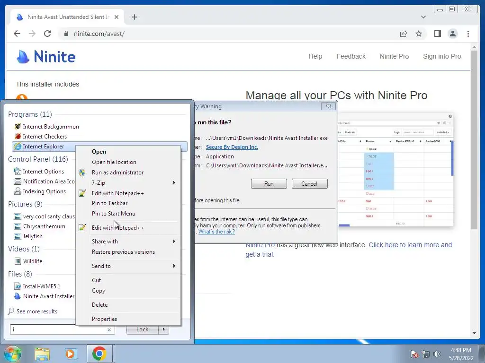The image size is (485, 363).
Task: Select Run as administrator
Action: [x=128, y=172]
